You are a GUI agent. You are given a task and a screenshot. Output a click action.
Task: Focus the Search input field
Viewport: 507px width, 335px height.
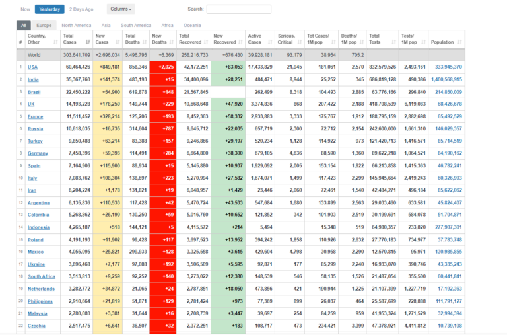(x=239, y=9)
